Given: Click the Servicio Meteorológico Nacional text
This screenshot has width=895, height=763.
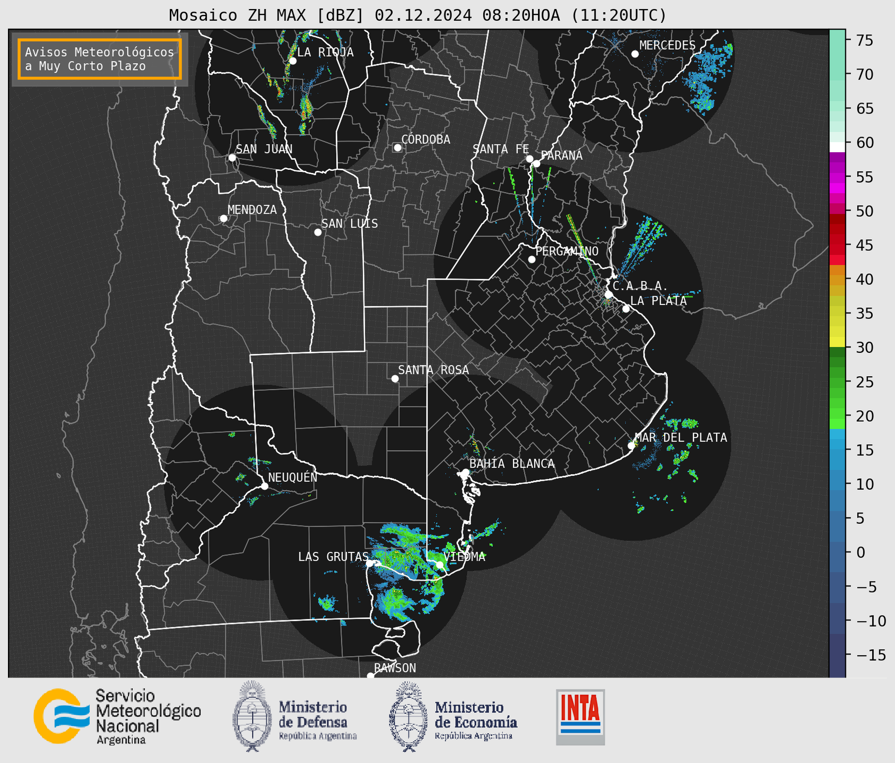Looking at the screenshot, I should 148,717.
